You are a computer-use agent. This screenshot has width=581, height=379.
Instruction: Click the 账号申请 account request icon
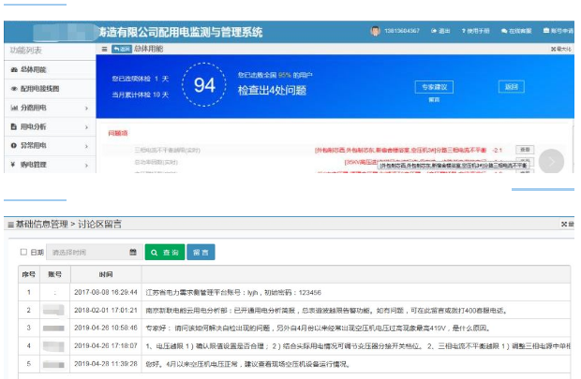[545, 31]
